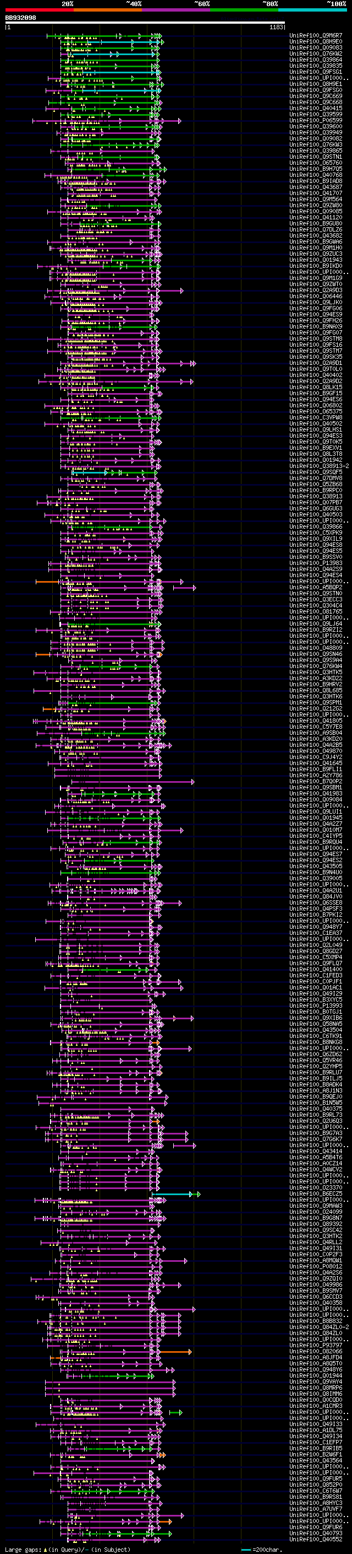This screenshot has width=352, height=1554.
Task: Click hit label UniRef100_Q41645
Action: 316,763
